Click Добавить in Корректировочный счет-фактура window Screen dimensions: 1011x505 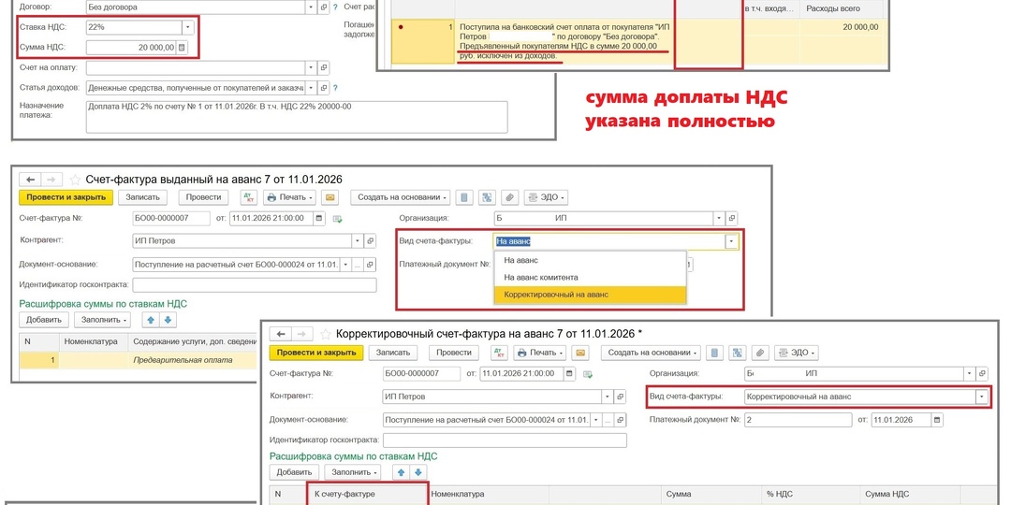[294, 472]
